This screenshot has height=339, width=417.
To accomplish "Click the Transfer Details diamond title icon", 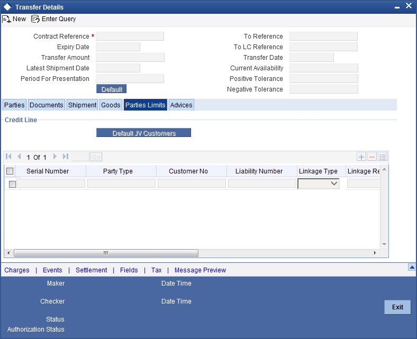I will pos(7,7).
